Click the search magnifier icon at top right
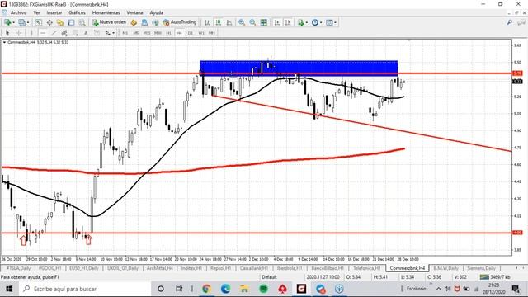528x297 pixels. tap(510, 22)
